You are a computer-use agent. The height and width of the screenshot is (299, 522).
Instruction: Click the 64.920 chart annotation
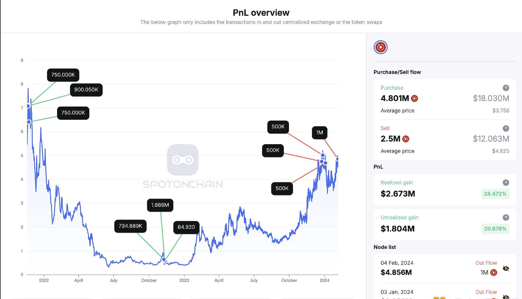[x=186, y=227]
